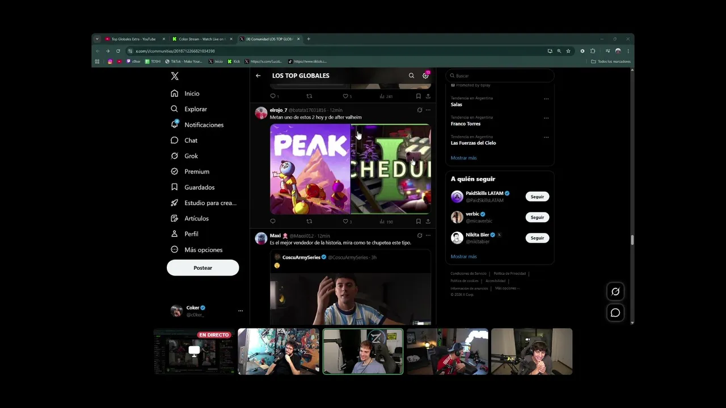
Task: Bookmark this page with star icon
Action: click(568, 51)
